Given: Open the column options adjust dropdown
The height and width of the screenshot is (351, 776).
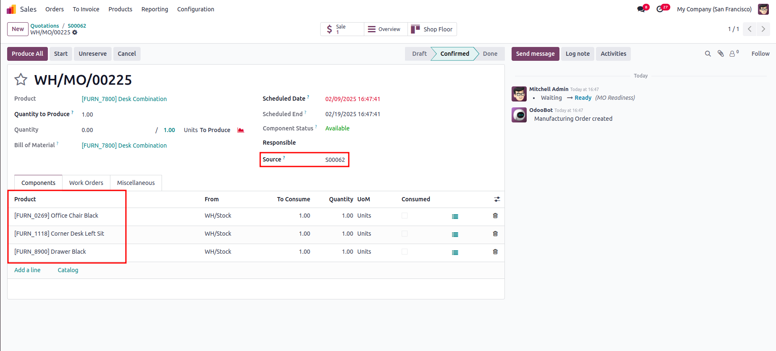Looking at the screenshot, I should tap(497, 199).
